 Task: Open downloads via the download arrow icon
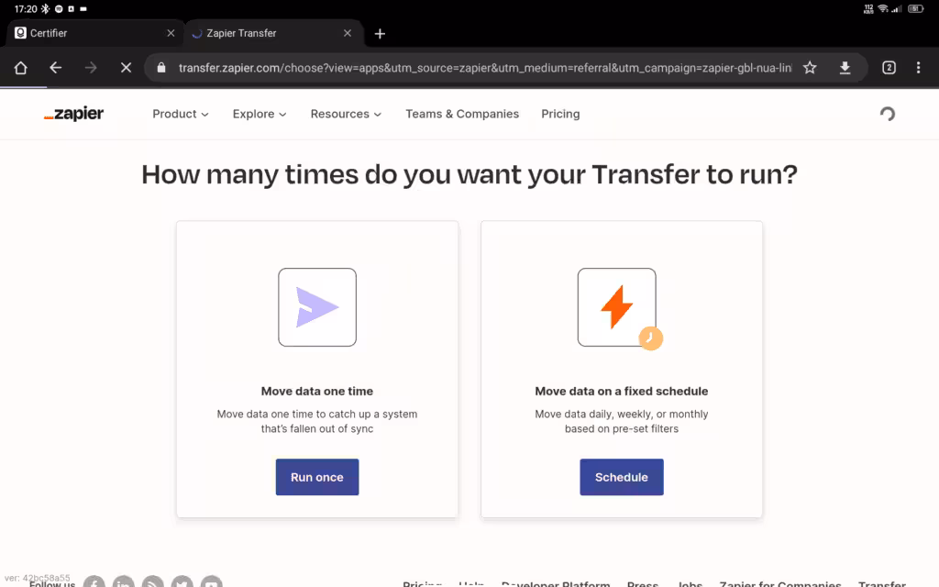point(845,68)
